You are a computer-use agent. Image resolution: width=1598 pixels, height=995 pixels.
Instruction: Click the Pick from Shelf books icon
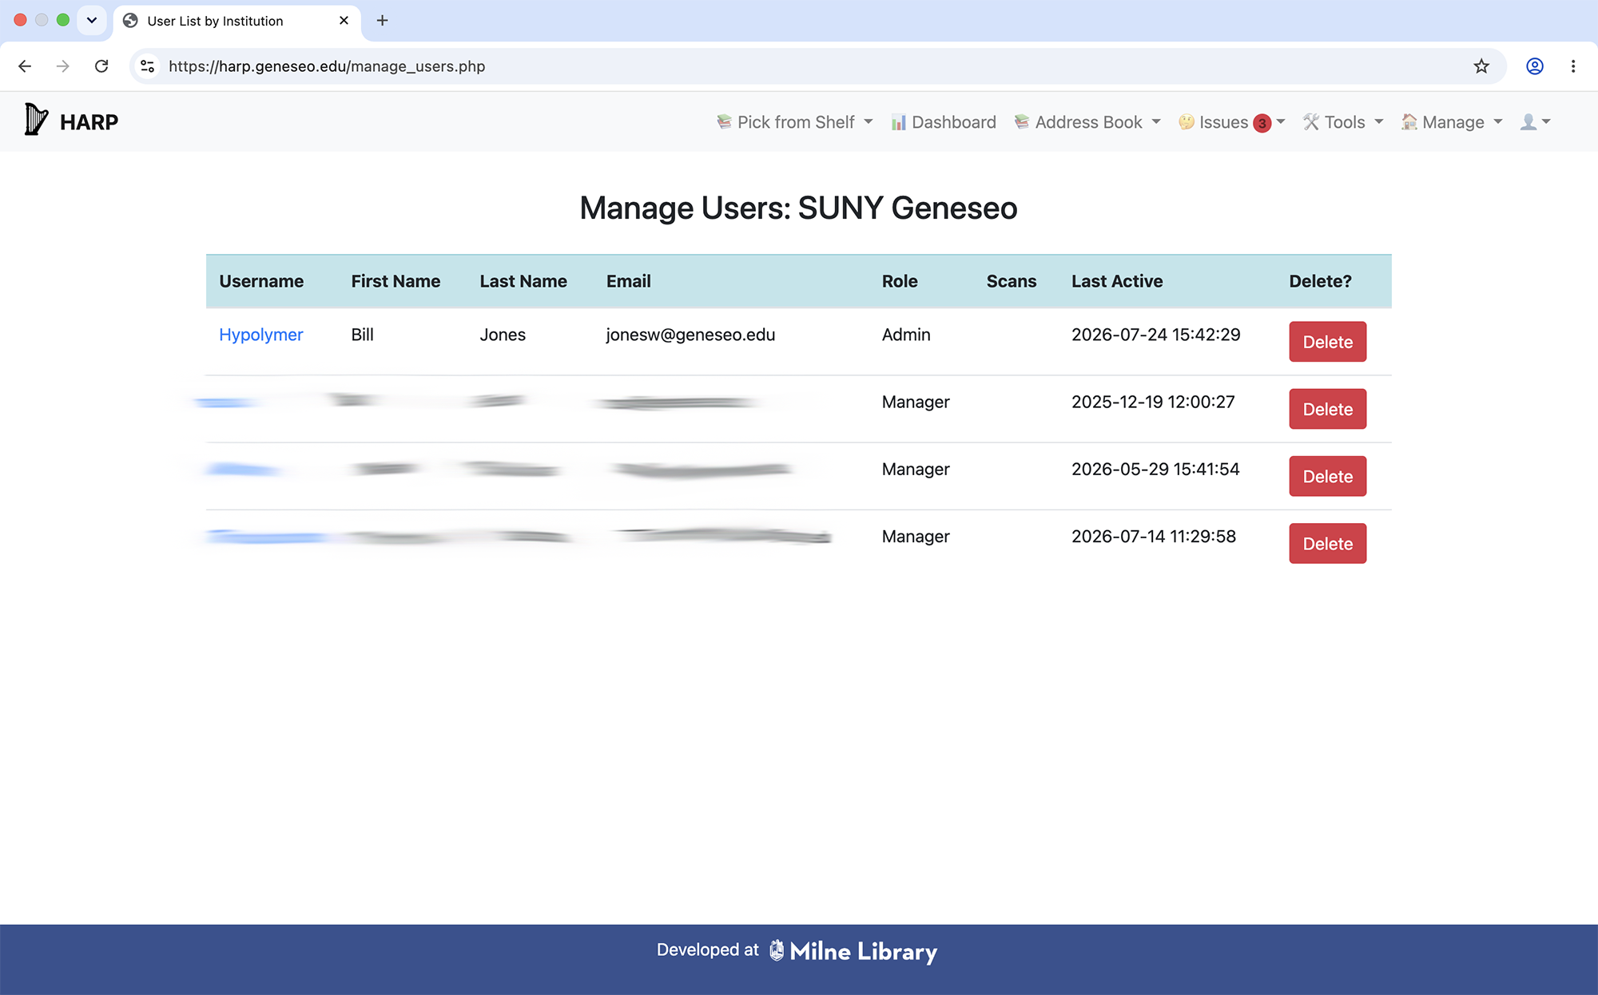(x=724, y=122)
